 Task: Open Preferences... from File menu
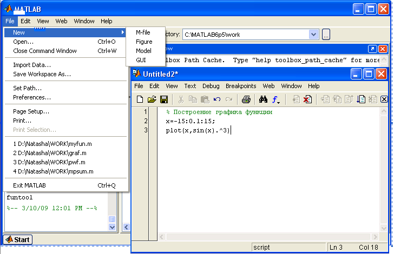click(x=65, y=97)
